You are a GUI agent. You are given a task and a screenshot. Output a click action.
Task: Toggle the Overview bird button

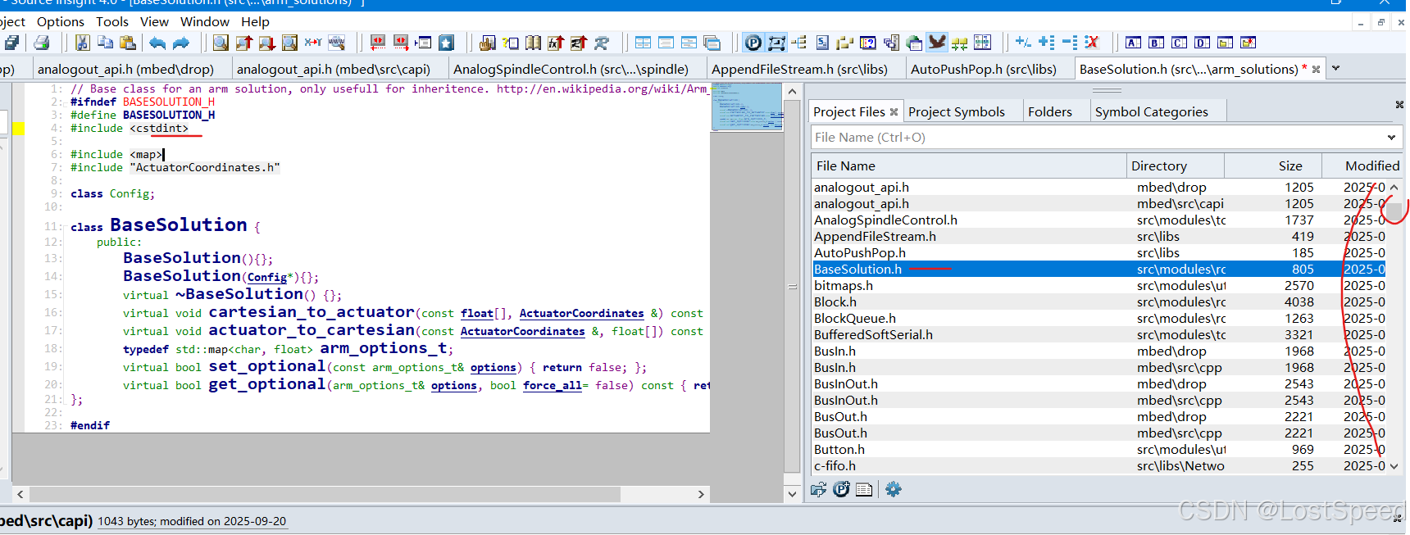pyautogui.click(x=937, y=43)
